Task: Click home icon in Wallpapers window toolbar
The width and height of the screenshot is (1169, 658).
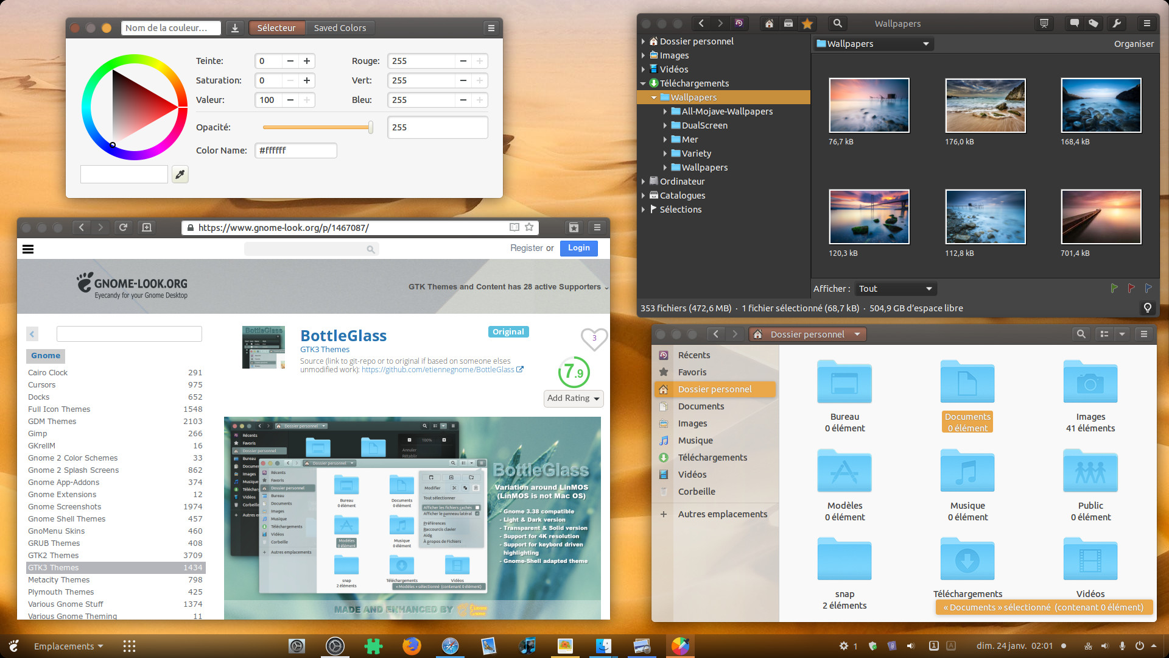Action: point(770,24)
